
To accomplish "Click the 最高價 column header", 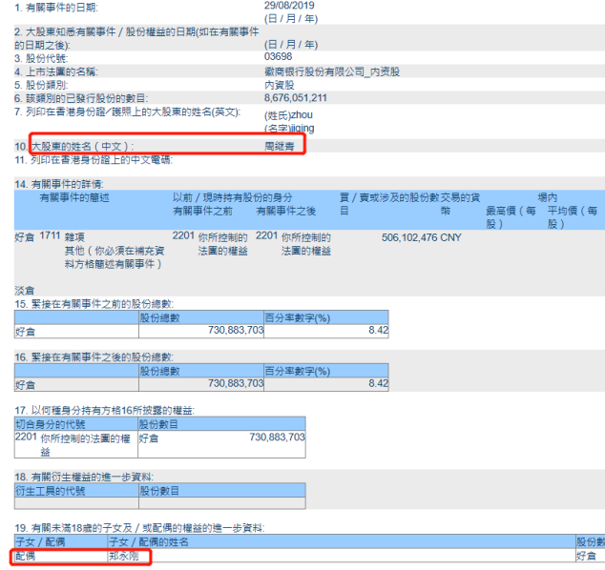I will (x=511, y=217).
